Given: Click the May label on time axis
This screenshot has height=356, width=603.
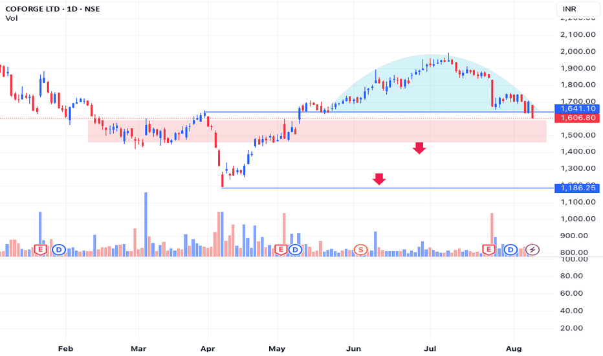Looking at the screenshot, I should 277,349.
